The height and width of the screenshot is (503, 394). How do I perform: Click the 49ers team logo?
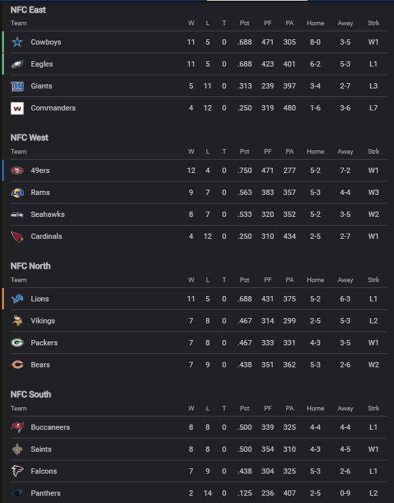coord(17,170)
